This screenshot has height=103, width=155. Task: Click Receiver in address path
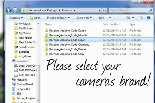point(67,10)
